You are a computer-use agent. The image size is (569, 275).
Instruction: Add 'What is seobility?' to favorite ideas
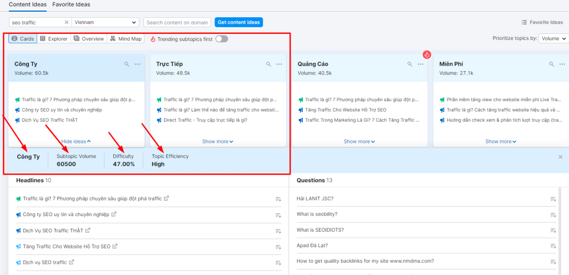tap(553, 214)
